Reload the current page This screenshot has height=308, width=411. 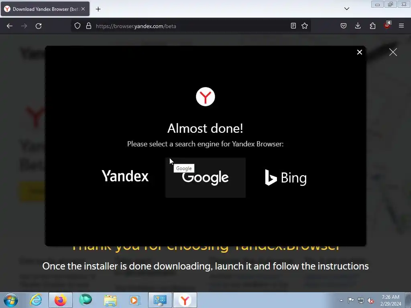point(39,26)
